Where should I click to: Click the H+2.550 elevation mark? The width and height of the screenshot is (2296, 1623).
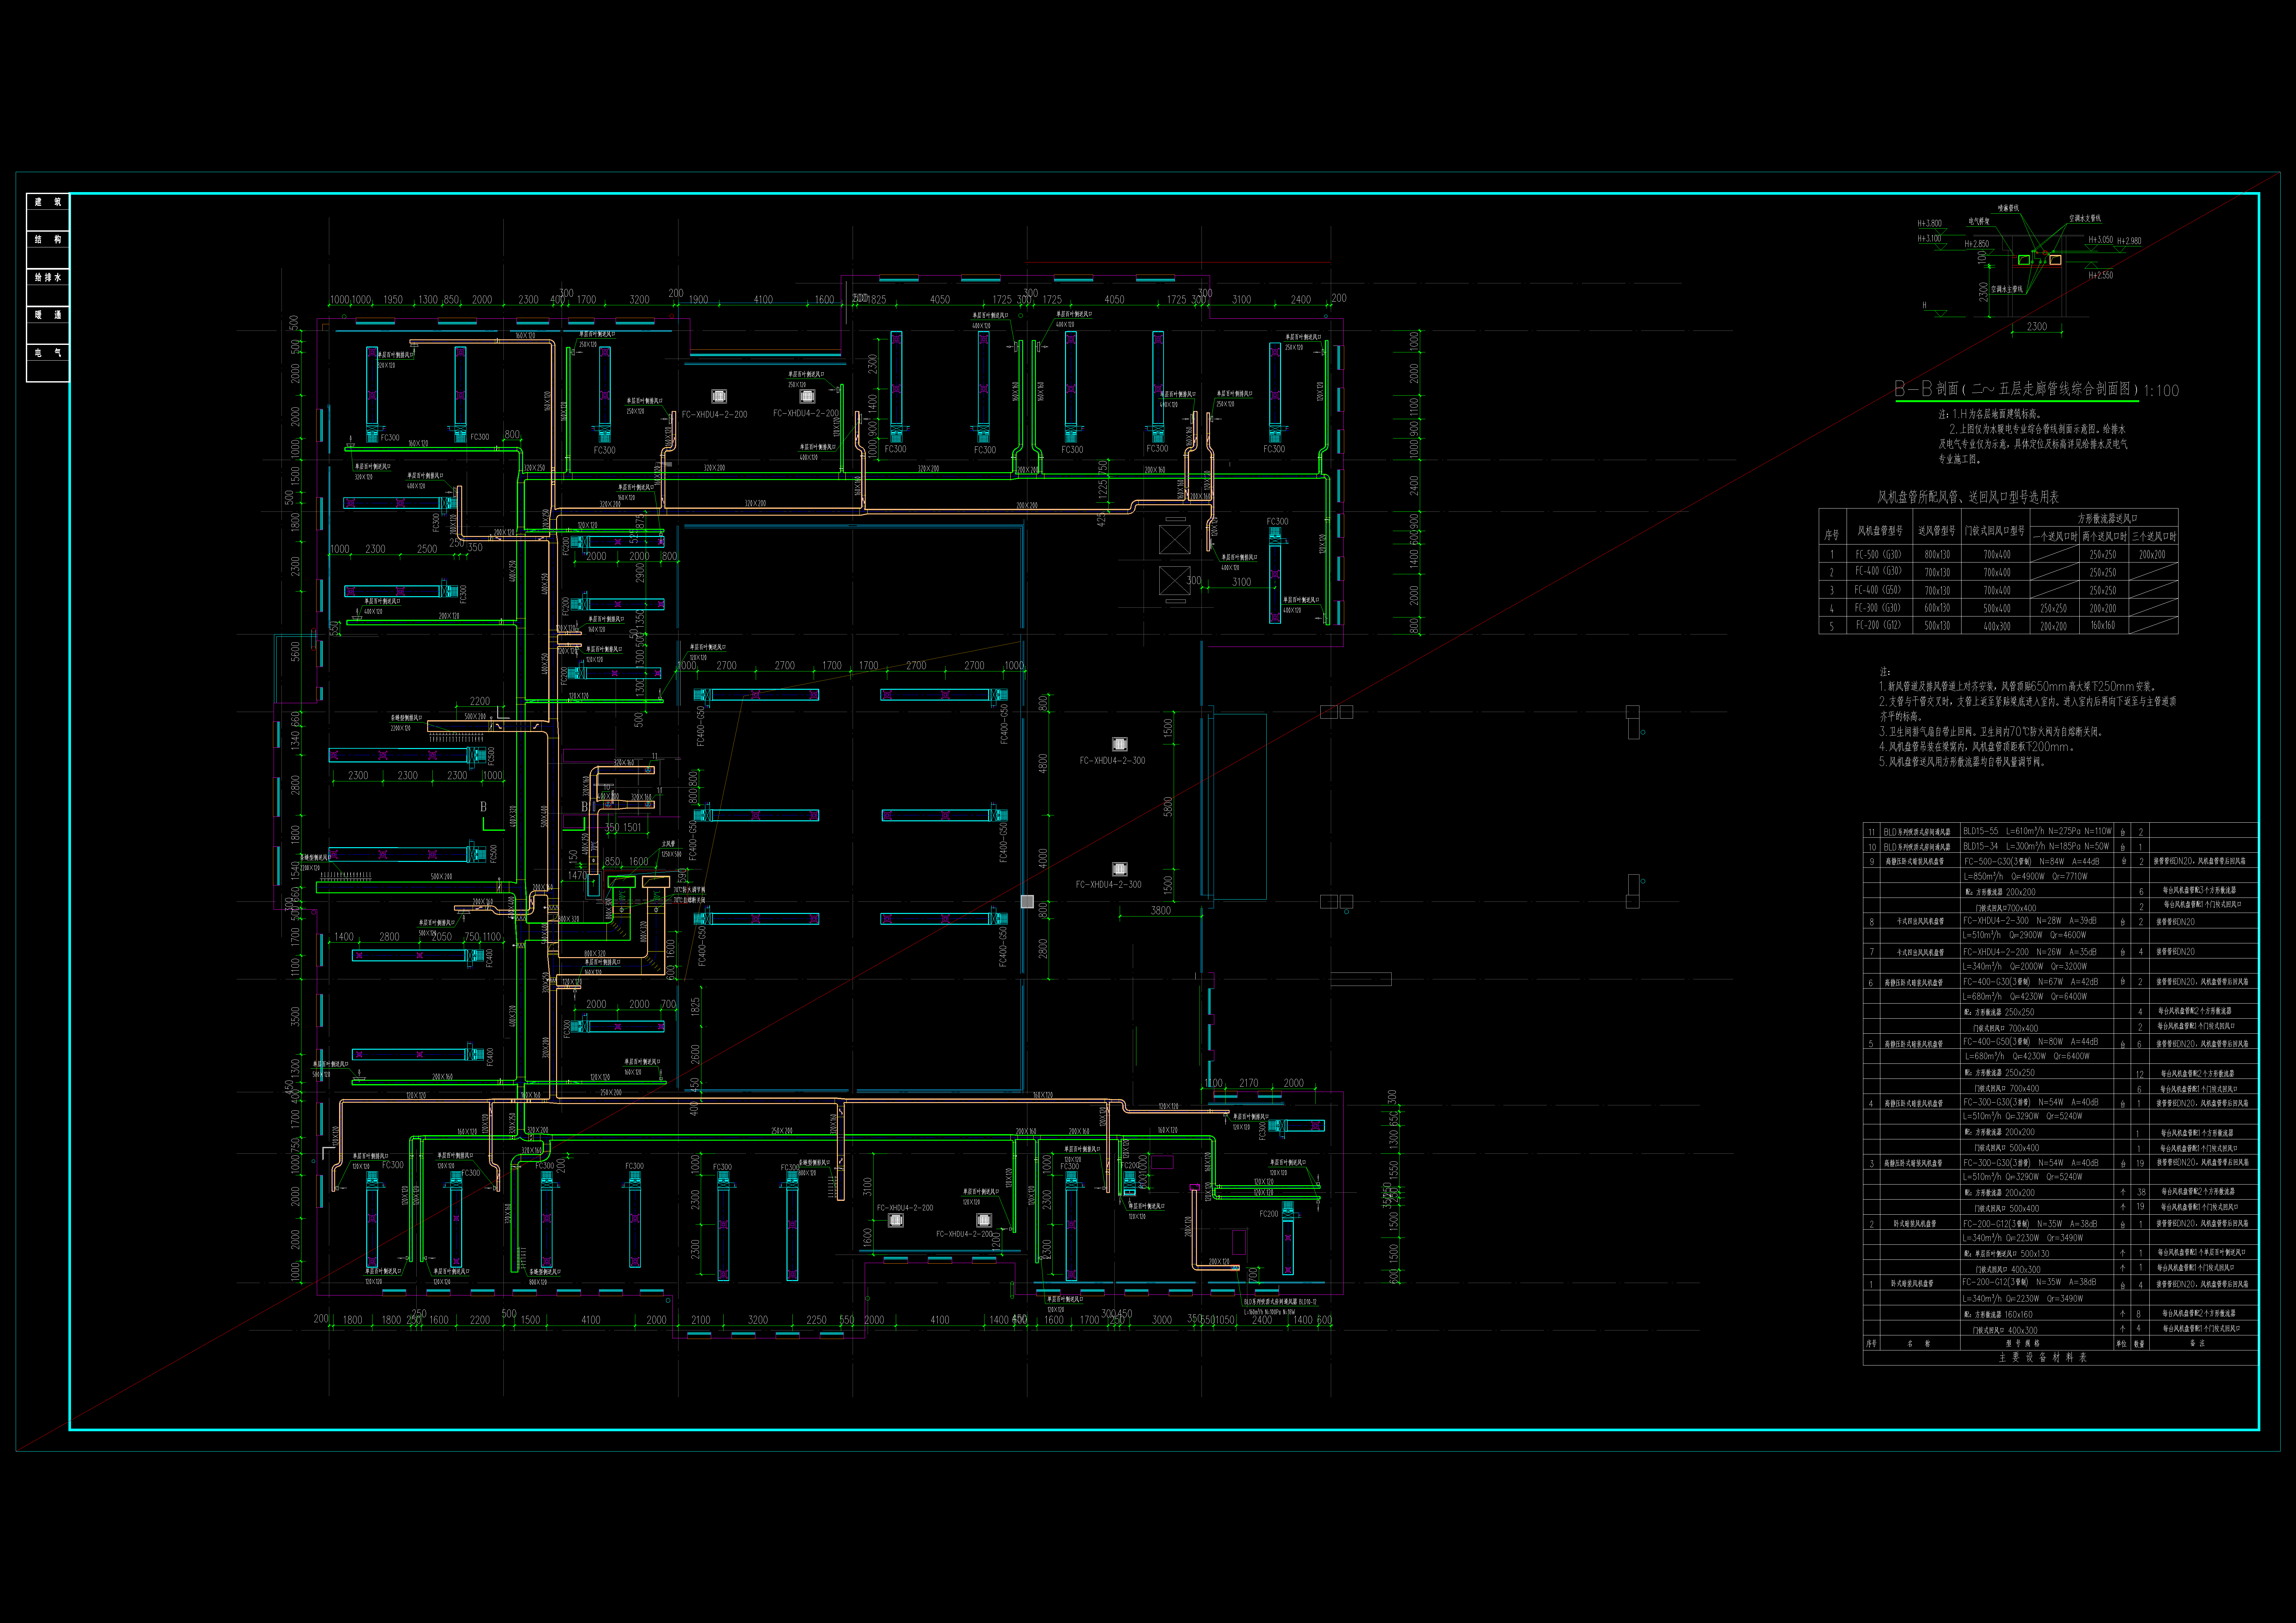[2101, 275]
